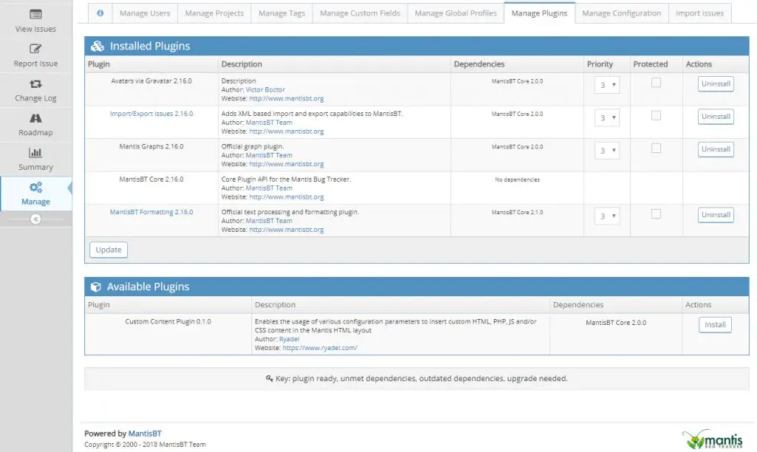
Task: Collapse the left sidebar with the arrow control
Action: click(35, 219)
